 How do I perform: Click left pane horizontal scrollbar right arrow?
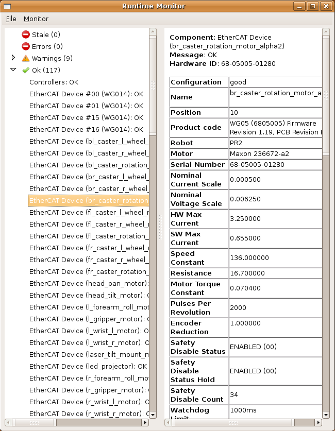coord(146,422)
